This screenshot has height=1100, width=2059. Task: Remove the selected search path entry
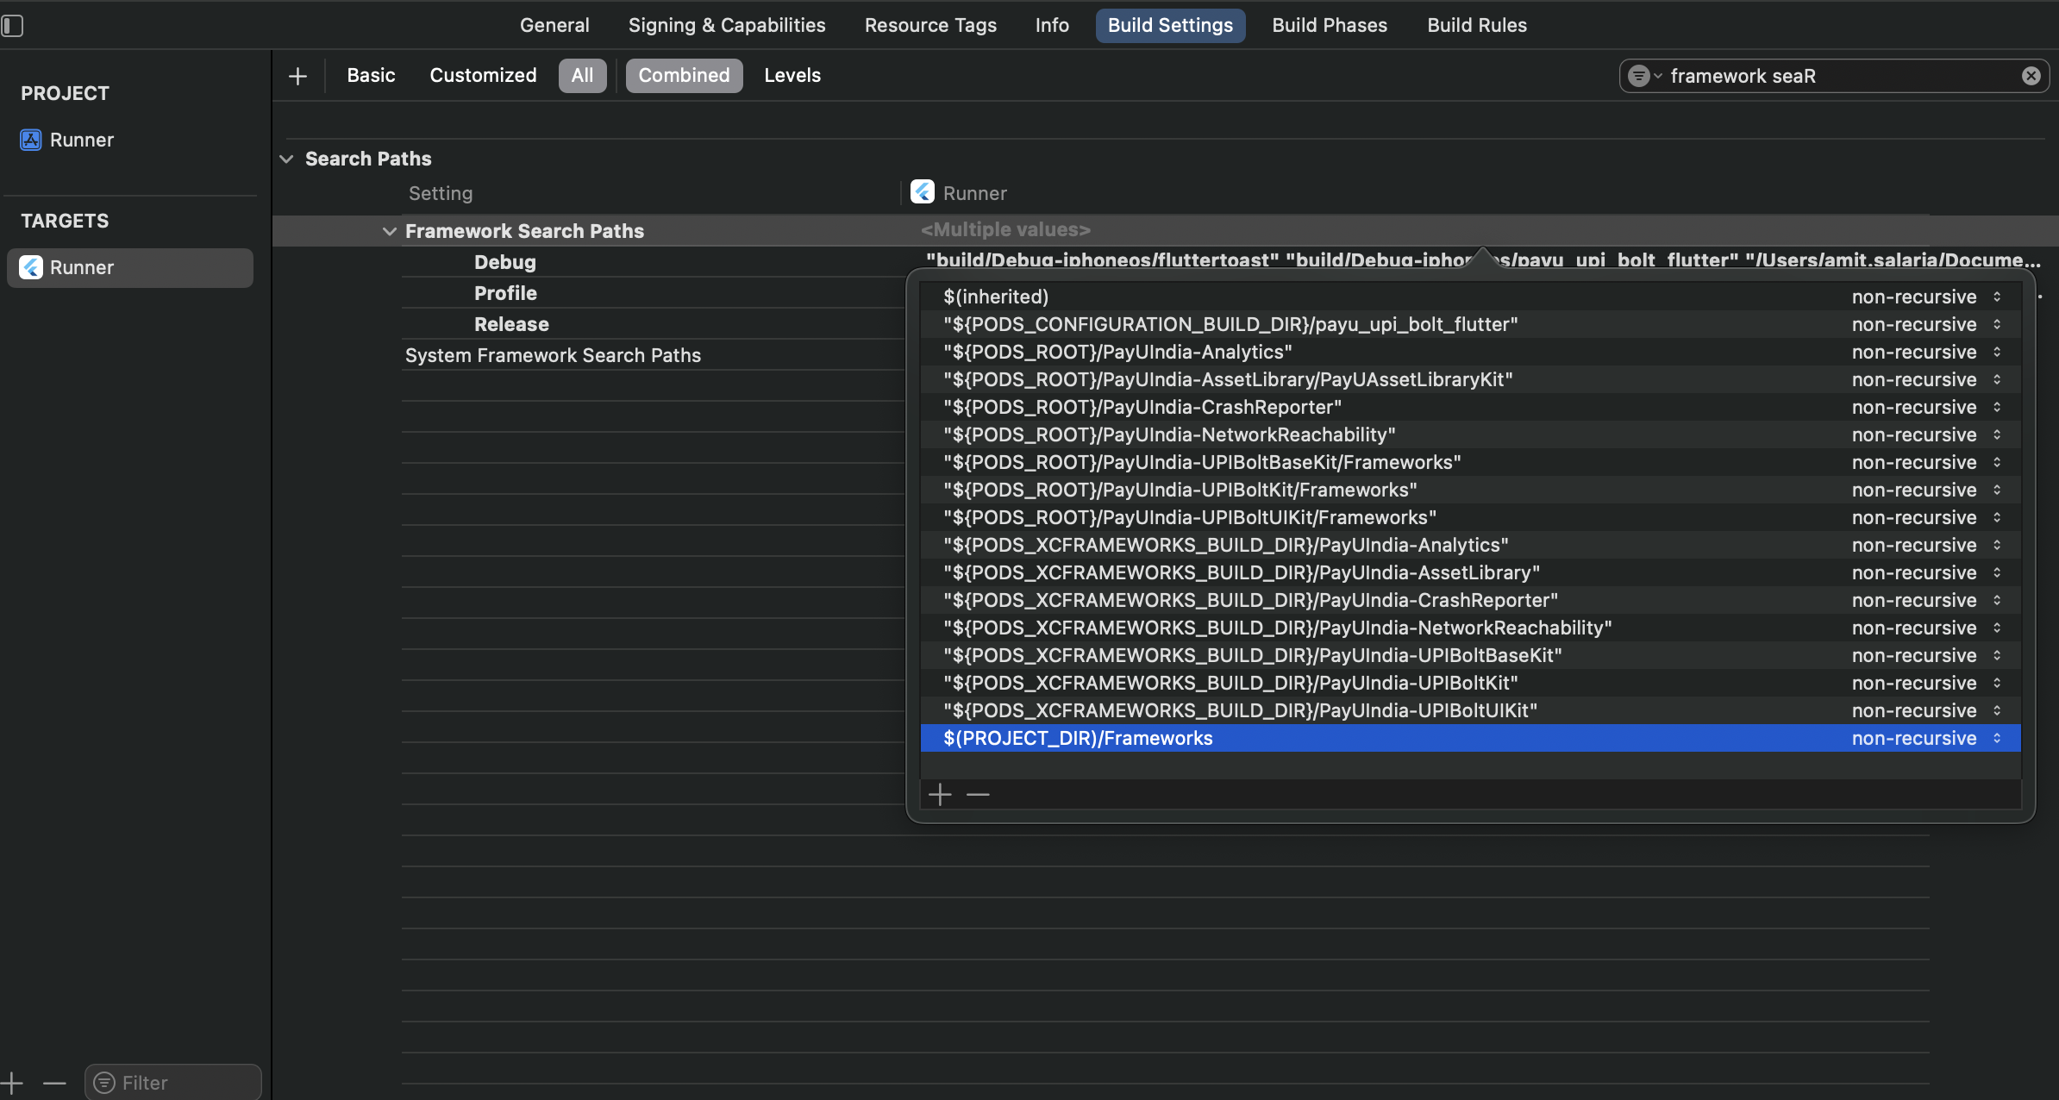click(978, 794)
